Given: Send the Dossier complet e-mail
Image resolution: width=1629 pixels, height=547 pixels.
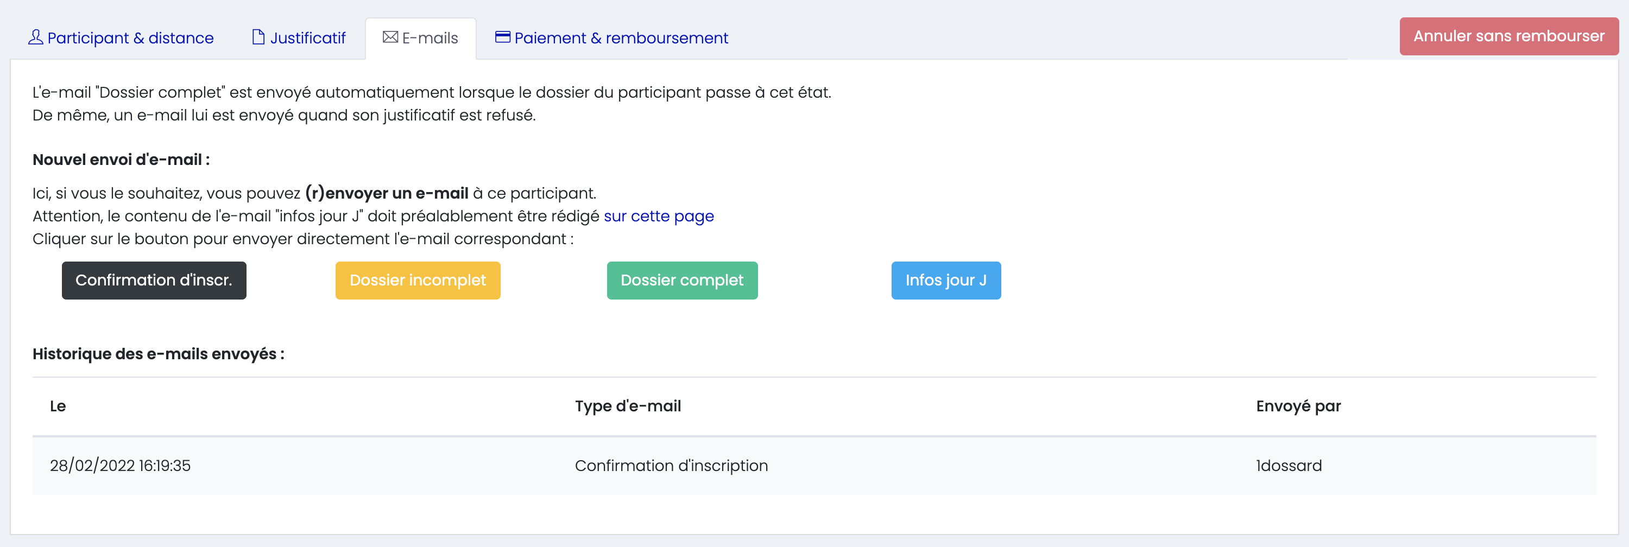Looking at the screenshot, I should (681, 281).
